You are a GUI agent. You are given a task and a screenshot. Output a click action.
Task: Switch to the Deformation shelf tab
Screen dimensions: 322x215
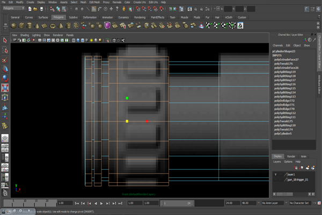(90, 17)
